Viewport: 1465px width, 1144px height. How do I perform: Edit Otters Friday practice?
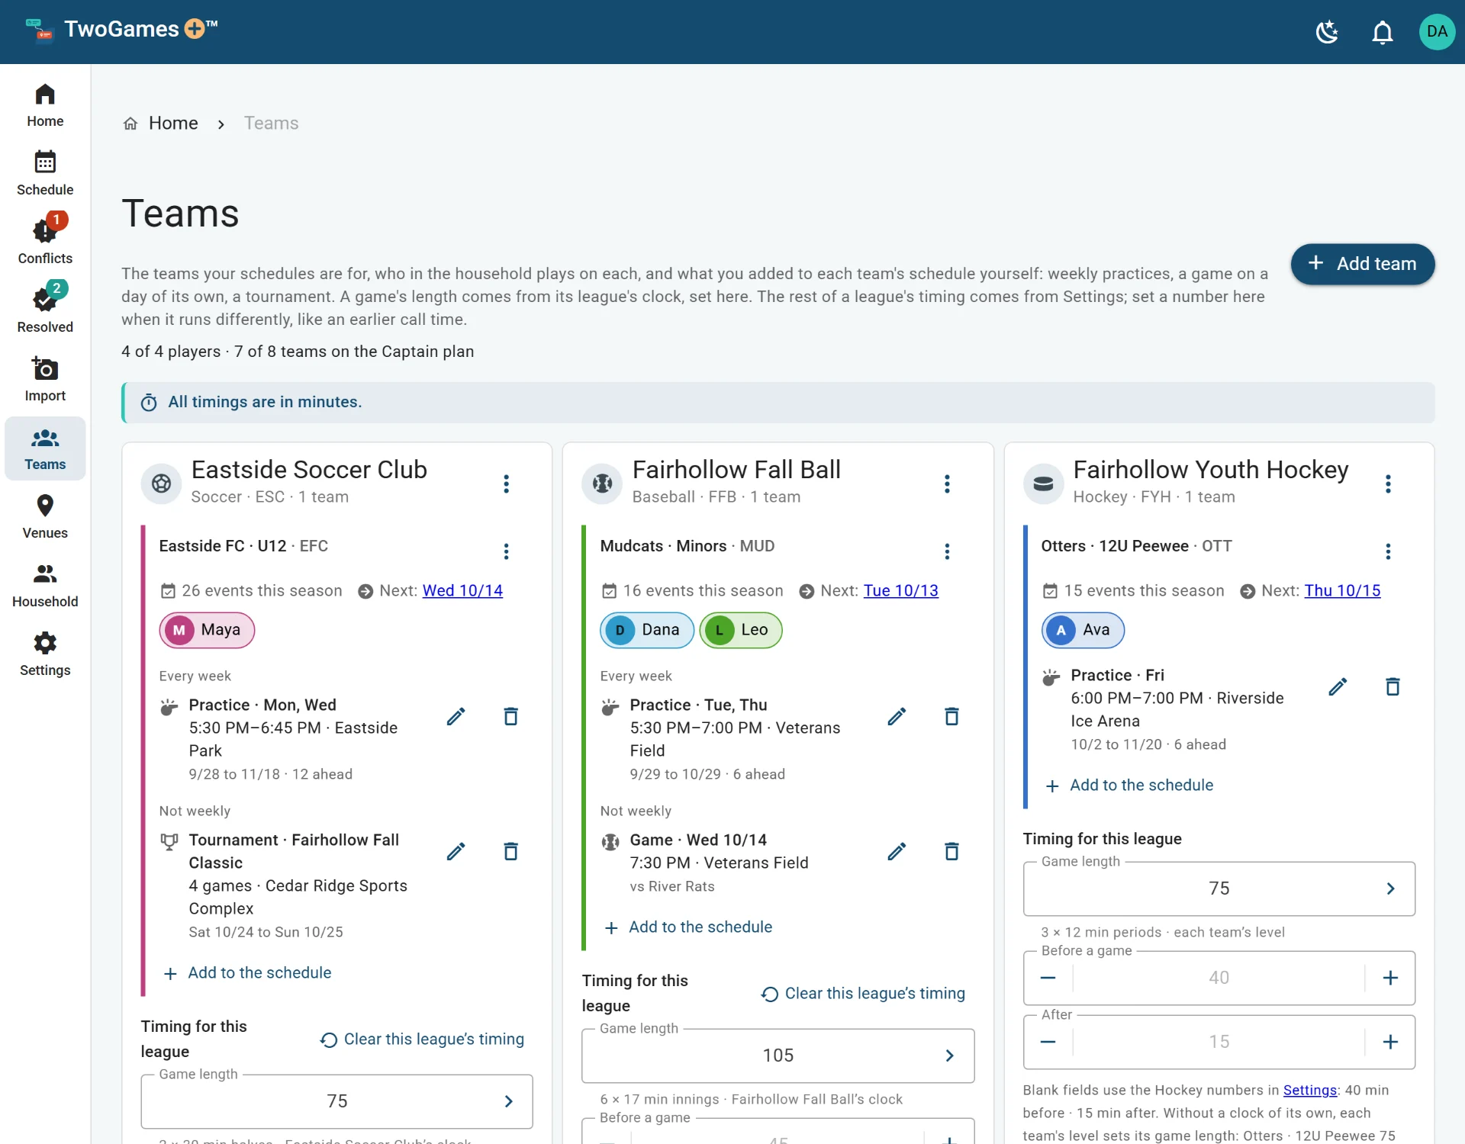pyautogui.click(x=1338, y=687)
